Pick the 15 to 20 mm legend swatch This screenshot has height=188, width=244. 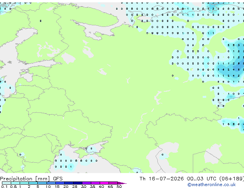pos(60,183)
